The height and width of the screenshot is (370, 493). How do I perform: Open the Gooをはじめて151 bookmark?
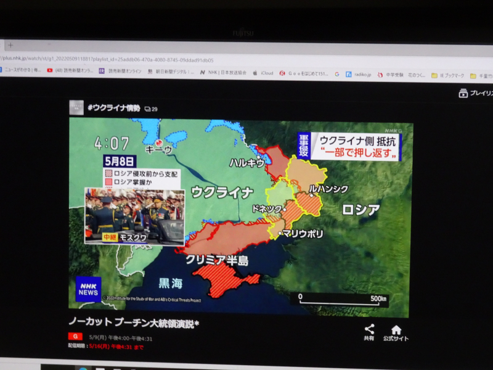(304, 73)
